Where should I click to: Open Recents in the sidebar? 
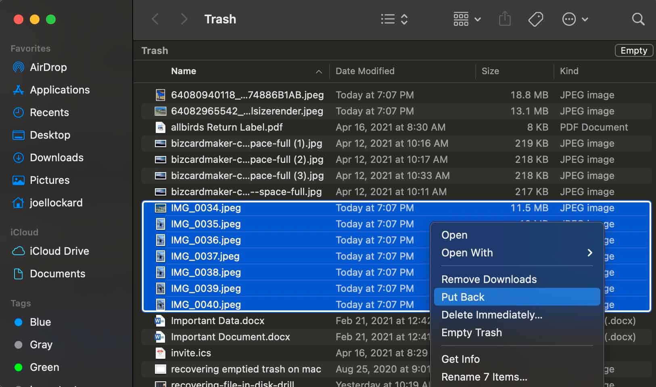pyautogui.click(x=40, y=112)
